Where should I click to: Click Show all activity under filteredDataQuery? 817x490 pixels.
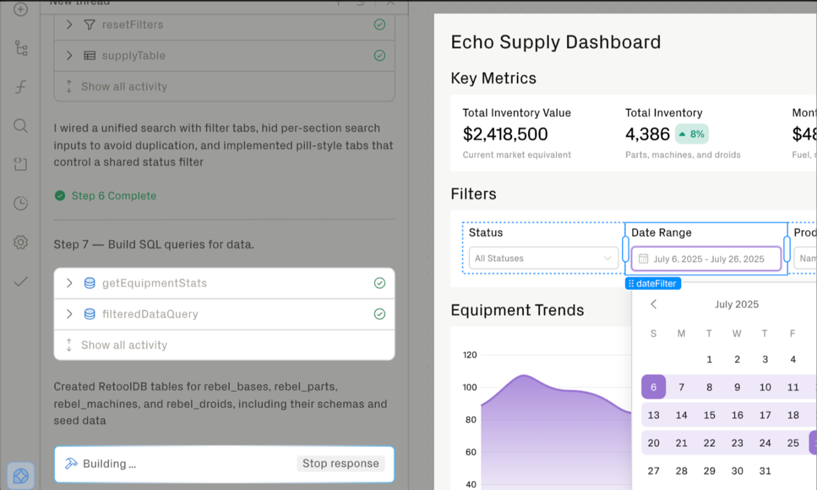pos(124,345)
